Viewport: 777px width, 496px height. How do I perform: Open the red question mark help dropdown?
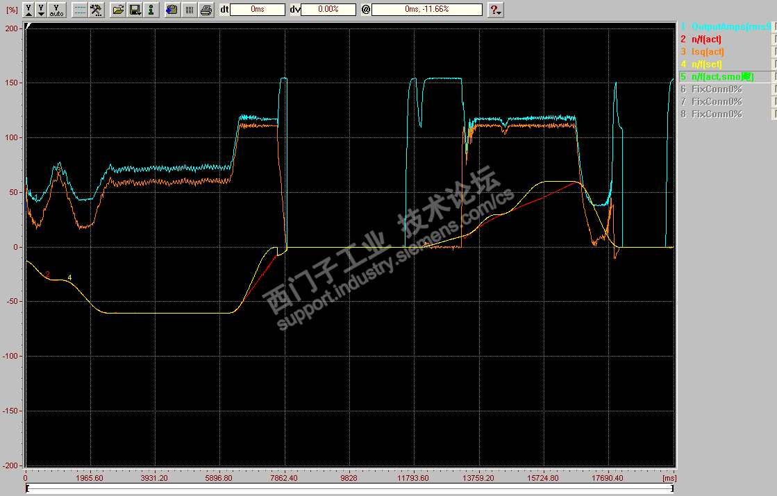[496, 10]
